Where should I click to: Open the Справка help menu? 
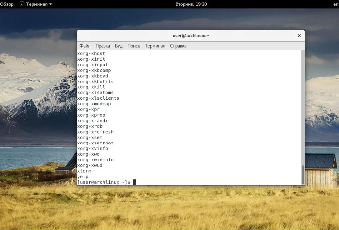(x=178, y=46)
